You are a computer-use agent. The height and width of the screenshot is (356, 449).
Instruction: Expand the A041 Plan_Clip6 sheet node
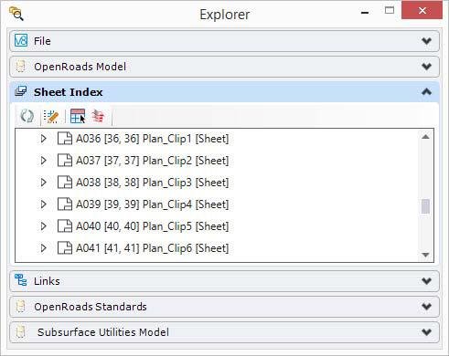[44, 248]
